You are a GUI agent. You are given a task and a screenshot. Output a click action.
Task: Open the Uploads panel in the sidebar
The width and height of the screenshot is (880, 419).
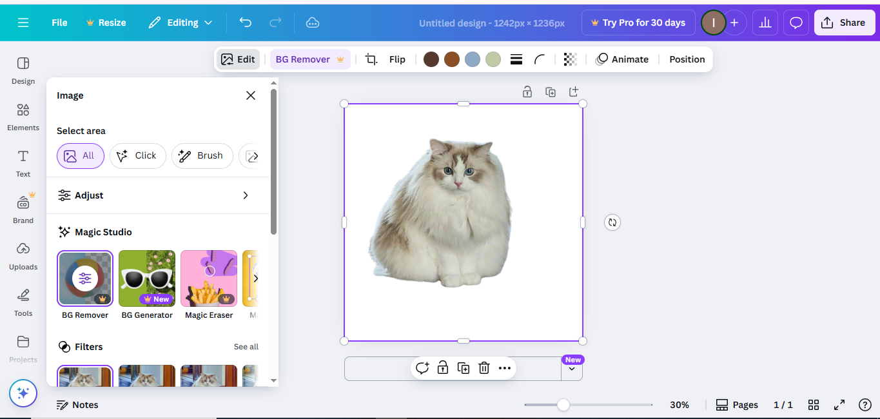pyautogui.click(x=23, y=255)
